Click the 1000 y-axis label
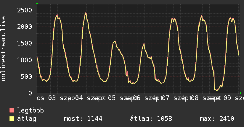This screenshot has height=127, width=244. tap(25, 60)
